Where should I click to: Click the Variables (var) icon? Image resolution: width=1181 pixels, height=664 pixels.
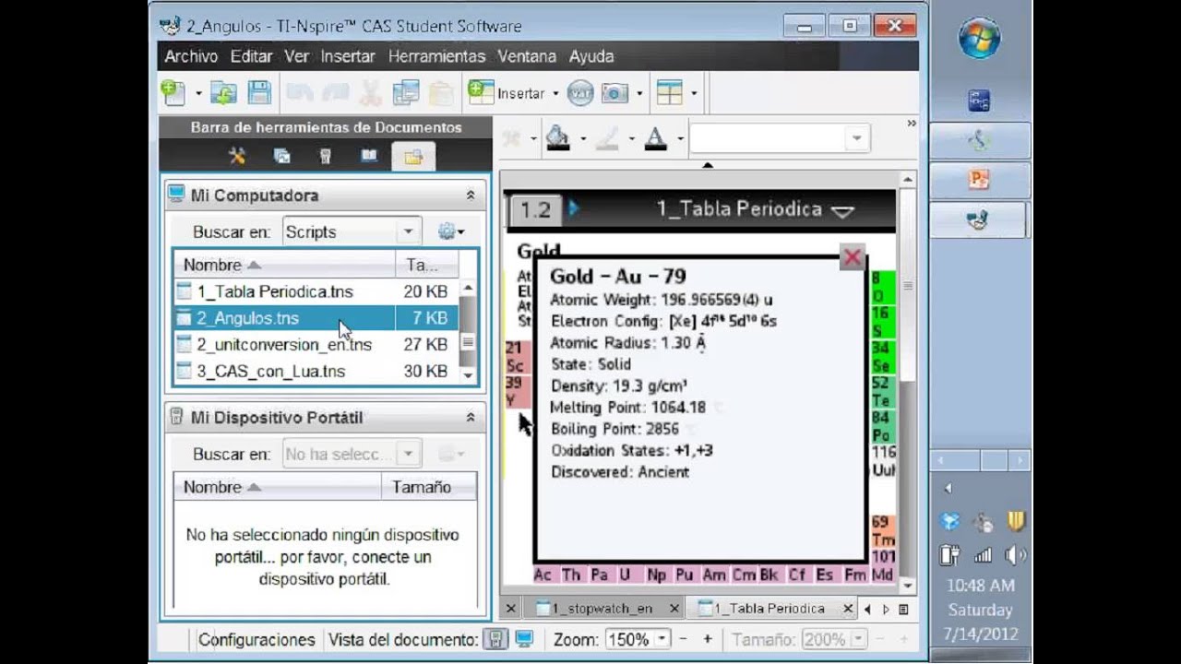pyautogui.click(x=579, y=92)
